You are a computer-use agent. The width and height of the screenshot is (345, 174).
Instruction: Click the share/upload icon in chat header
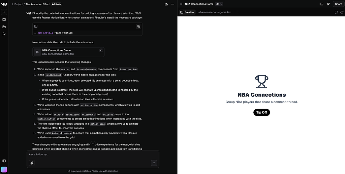click(166, 4)
